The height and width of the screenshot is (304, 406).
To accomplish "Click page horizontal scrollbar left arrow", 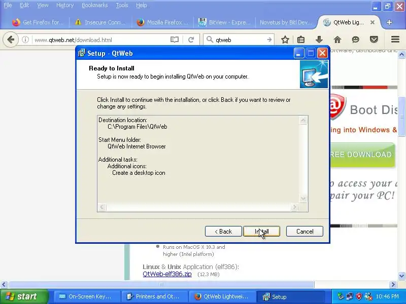I will [4, 285].
